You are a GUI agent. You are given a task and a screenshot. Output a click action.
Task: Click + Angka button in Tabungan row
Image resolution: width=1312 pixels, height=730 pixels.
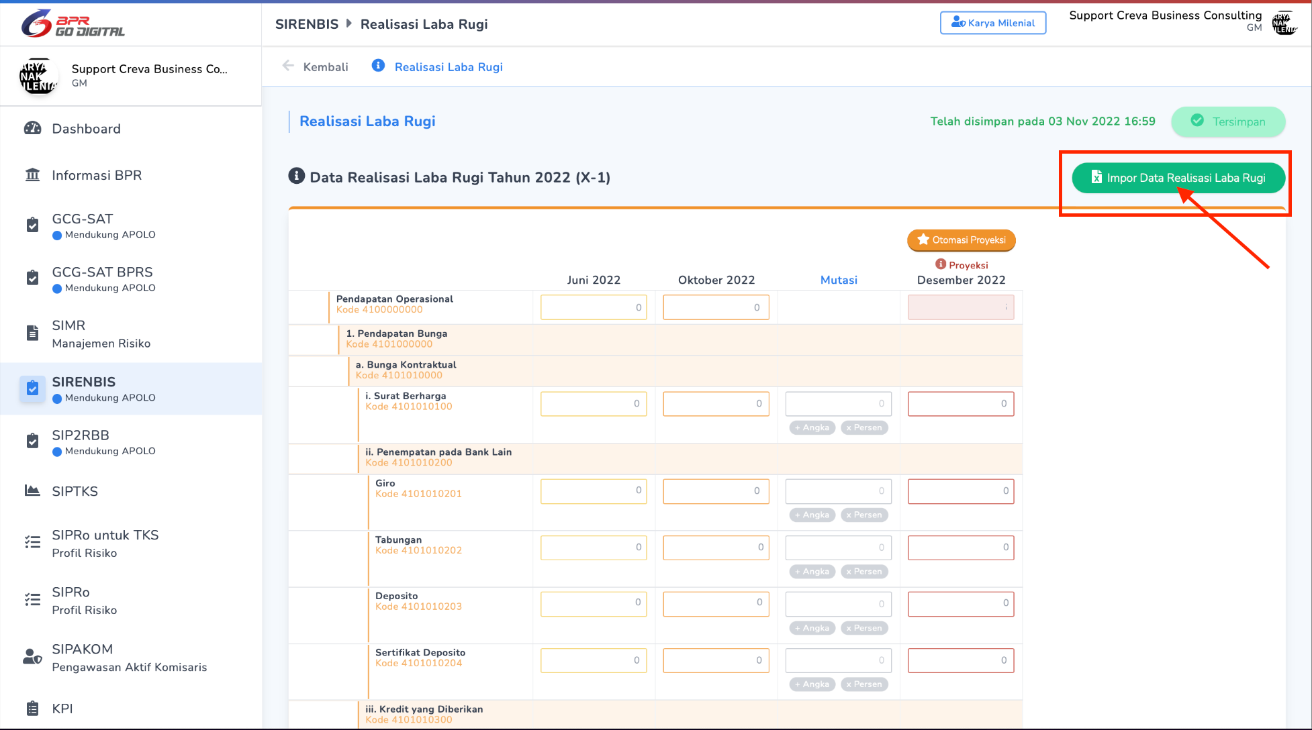tap(812, 572)
